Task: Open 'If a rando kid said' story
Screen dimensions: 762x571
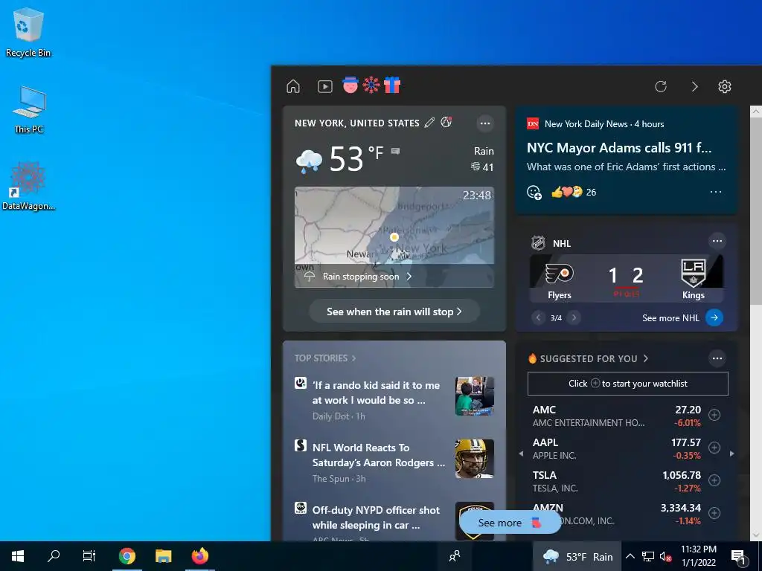Action: (376, 393)
